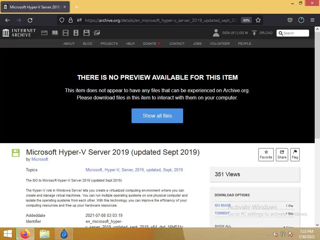
Task: Click the Action Center flag tray icon
Action: click(x=291, y=234)
